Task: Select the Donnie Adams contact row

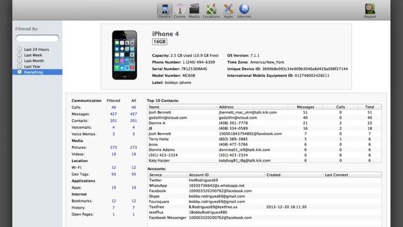Action: (x=264, y=150)
